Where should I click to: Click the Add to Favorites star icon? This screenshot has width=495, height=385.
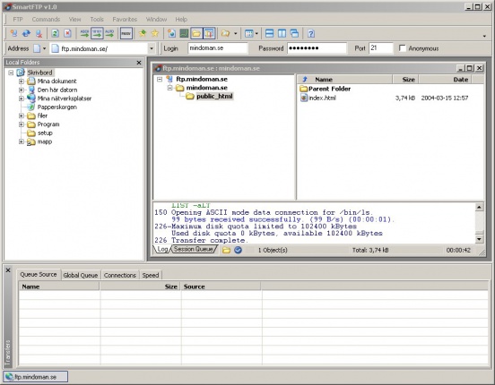coord(143,33)
